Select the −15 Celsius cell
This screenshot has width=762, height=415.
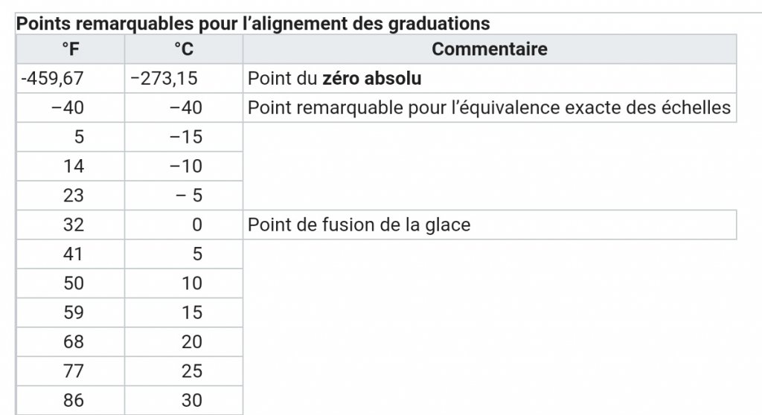(184, 137)
